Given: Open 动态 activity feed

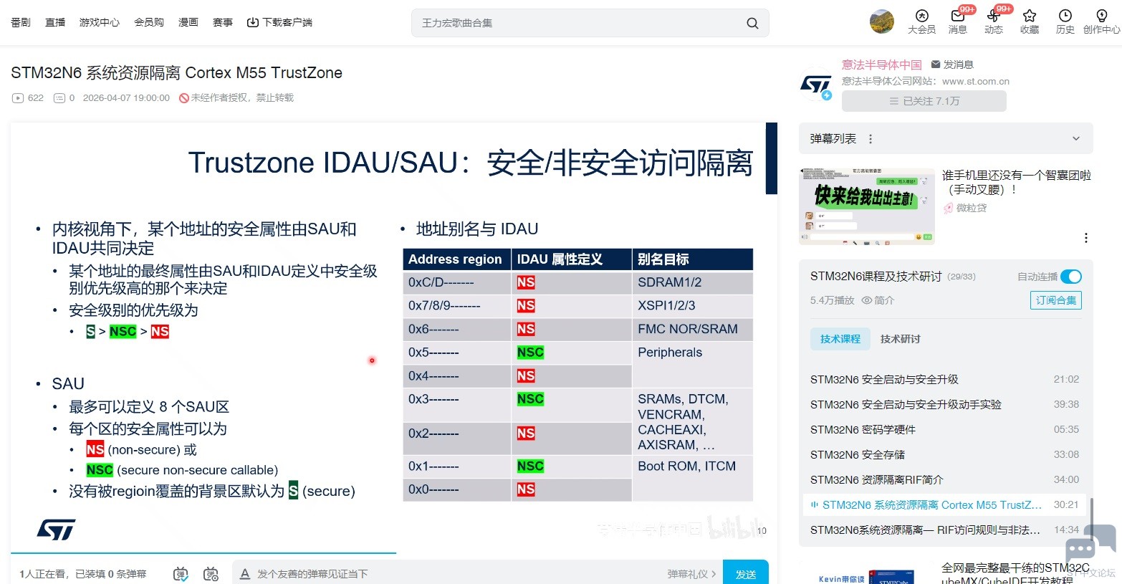Looking at the screenshot, I should 993,21.
